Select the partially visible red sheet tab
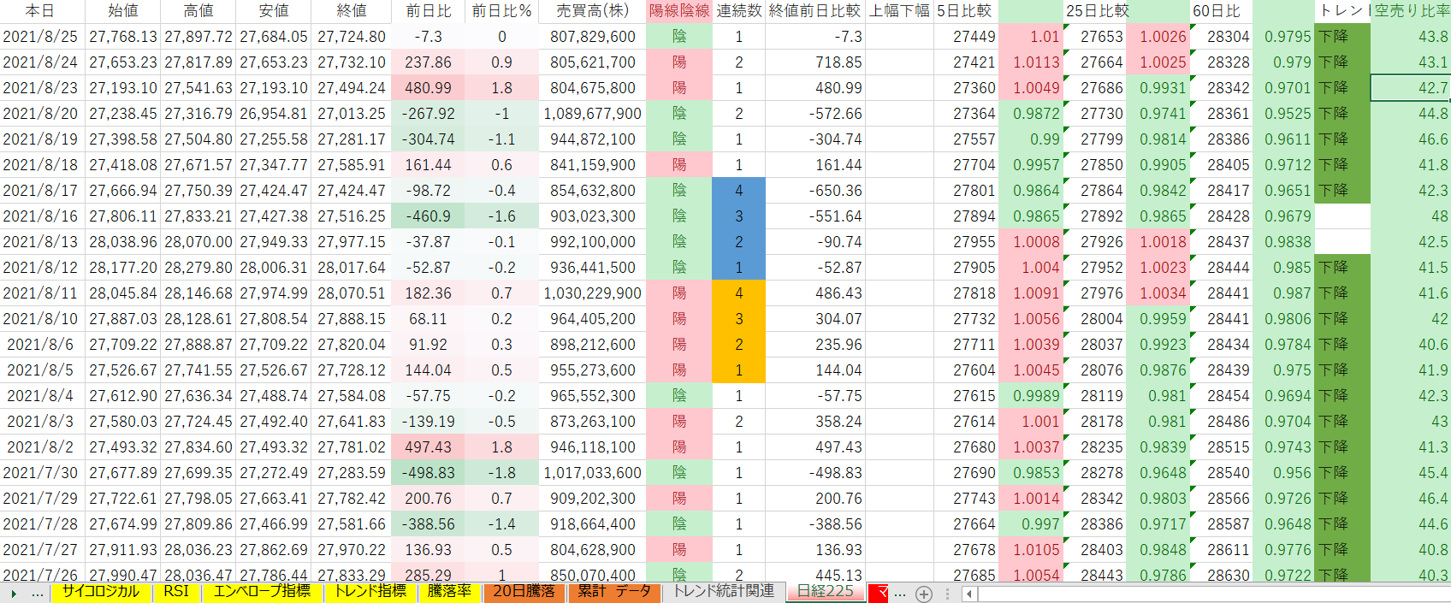Image resolution: width=1451 pixels, height=603 pixels. (x=879, y=592)
